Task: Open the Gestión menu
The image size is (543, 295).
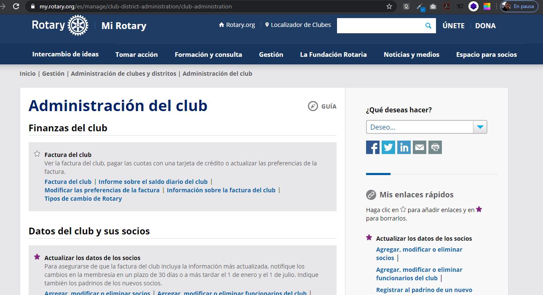Action: (x=271, y=55)
